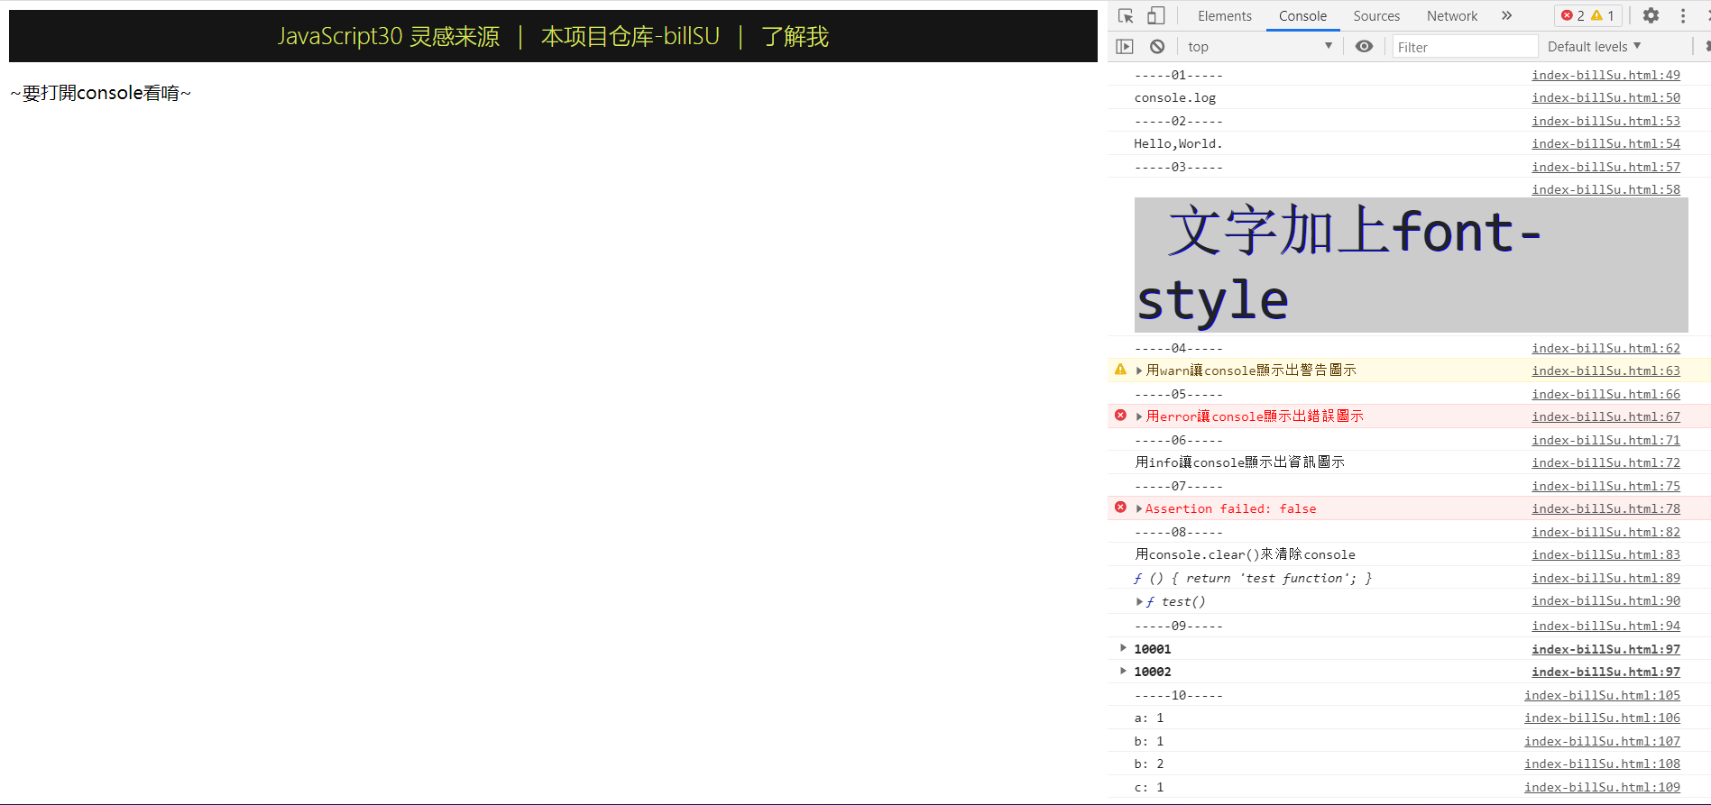Open the top context dropdown
This screenshot has width=1711, height=805.
1260,47
